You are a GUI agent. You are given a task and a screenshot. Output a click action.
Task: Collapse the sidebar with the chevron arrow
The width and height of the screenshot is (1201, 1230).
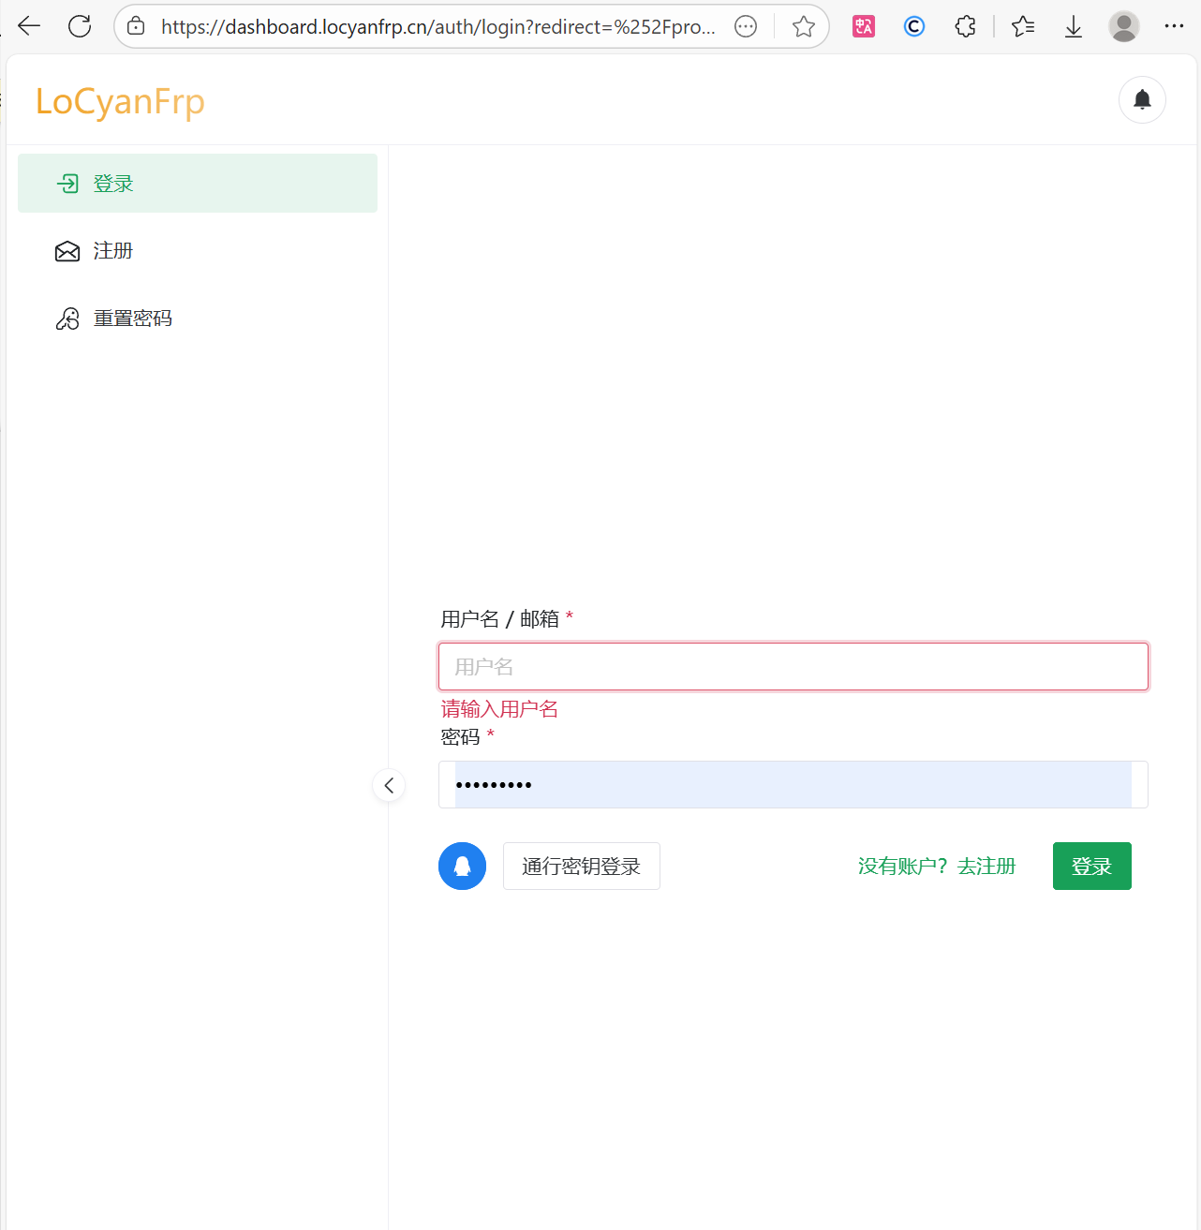(389, 785)
